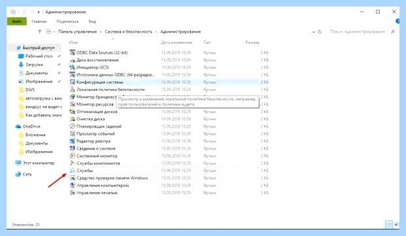Image resolution: width=406 pixels, height=236 pixels.
Task: Select the Инициатор iSCSI icon
Action: tap(73, 67)
